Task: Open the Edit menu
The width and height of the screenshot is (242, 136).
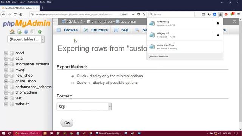Action: [8, 2]
